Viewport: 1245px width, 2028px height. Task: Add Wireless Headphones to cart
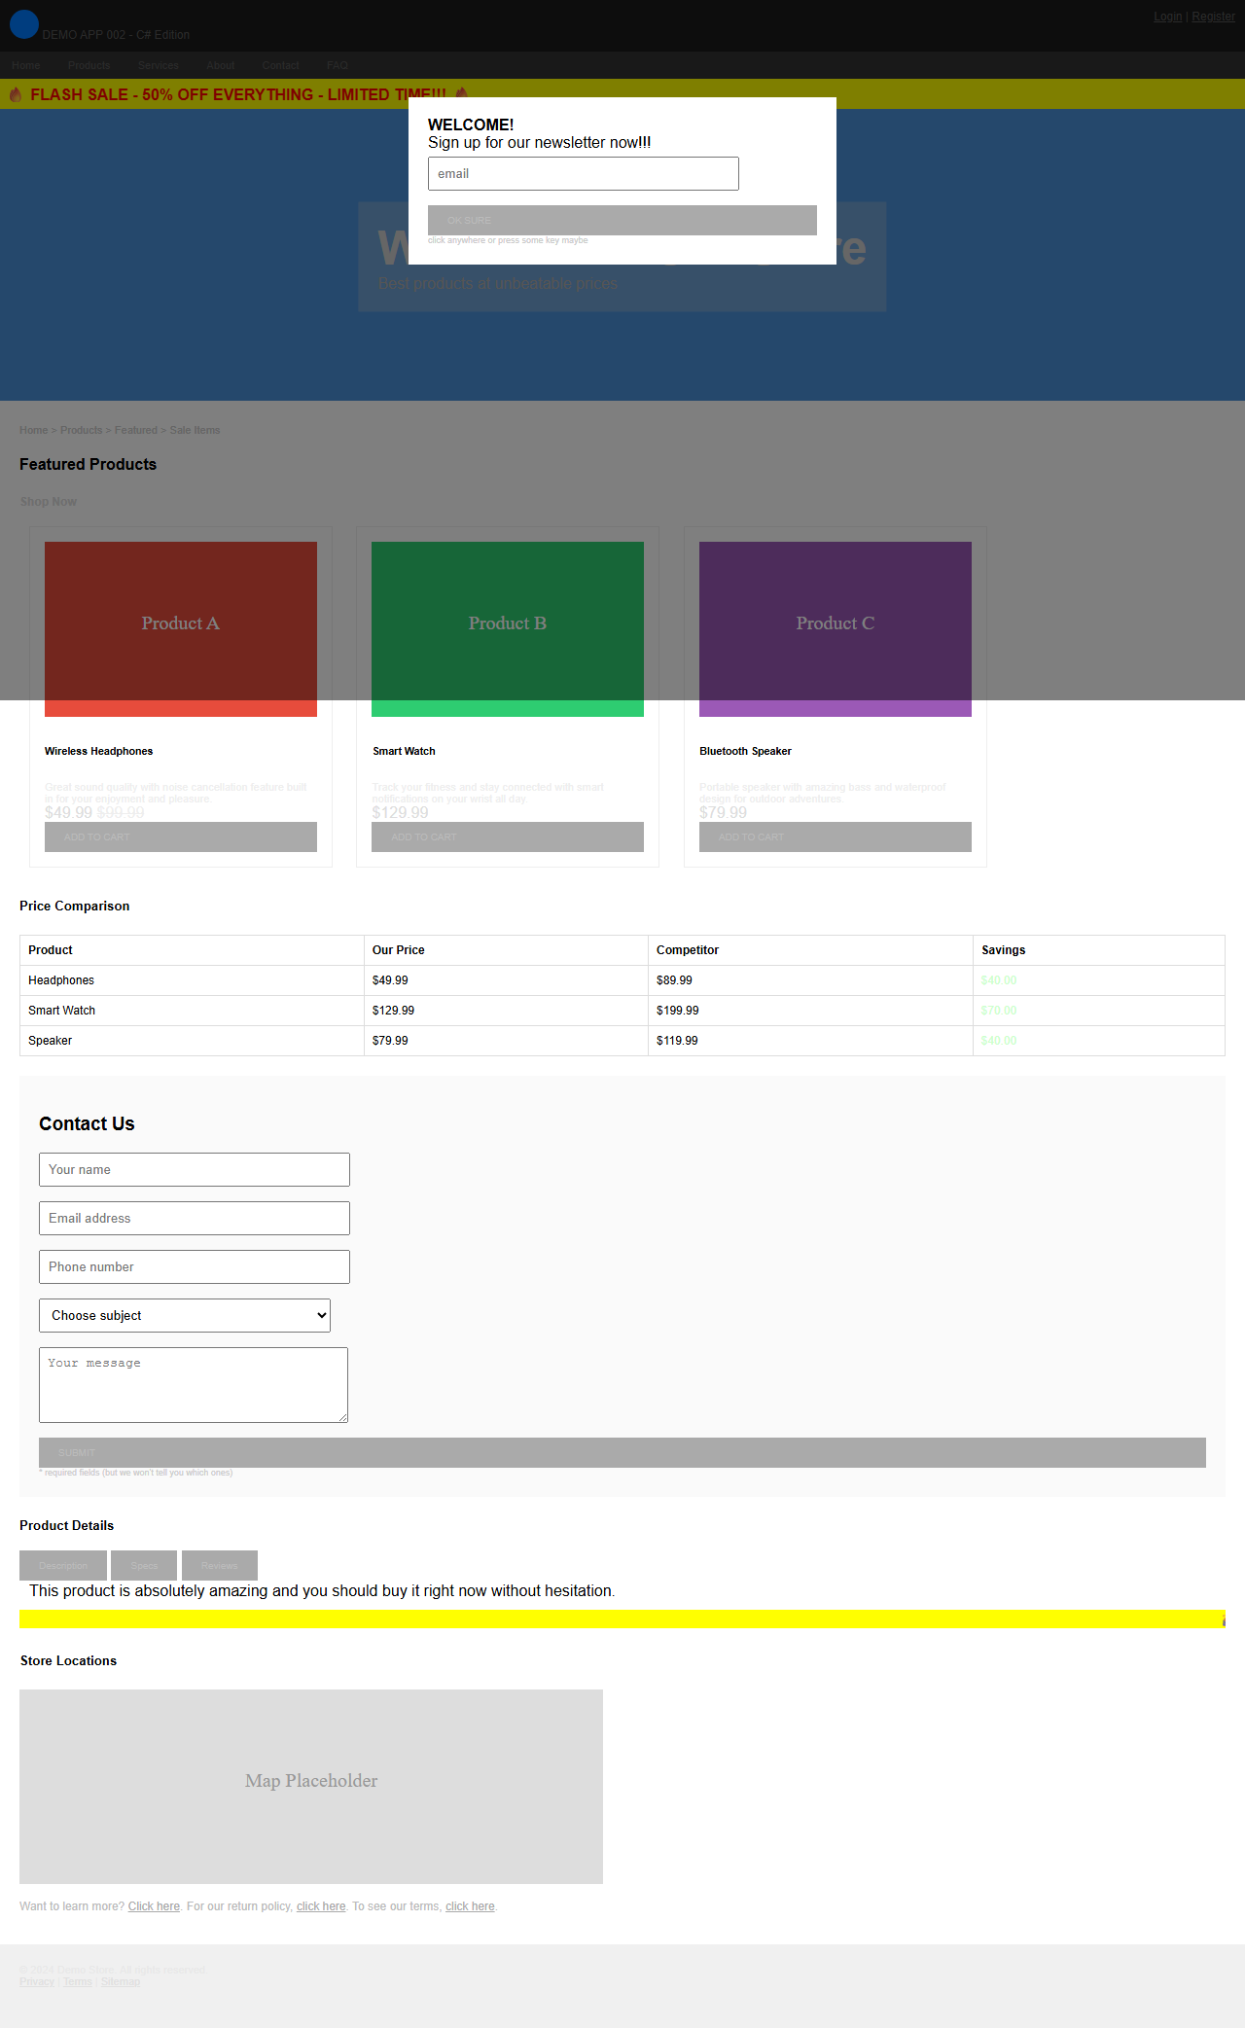click(181, 836)
